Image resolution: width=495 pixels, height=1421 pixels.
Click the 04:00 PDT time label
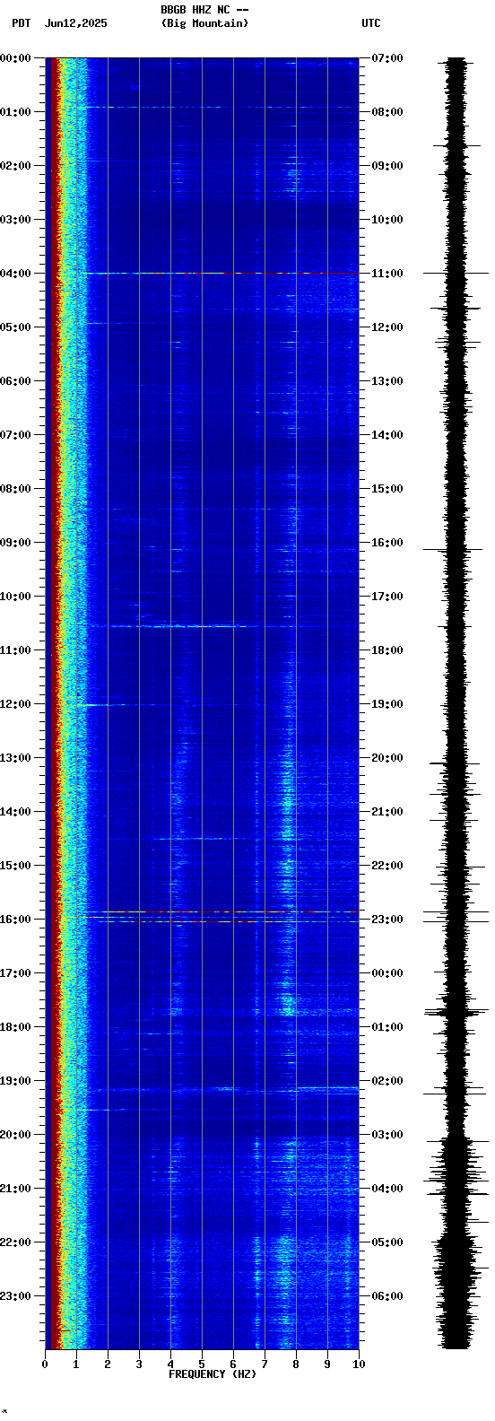point(15,274)
